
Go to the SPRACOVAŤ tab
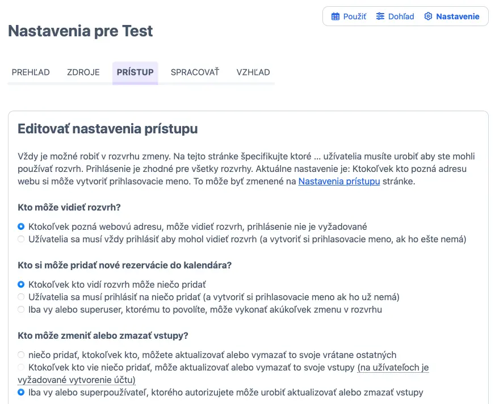195,72
